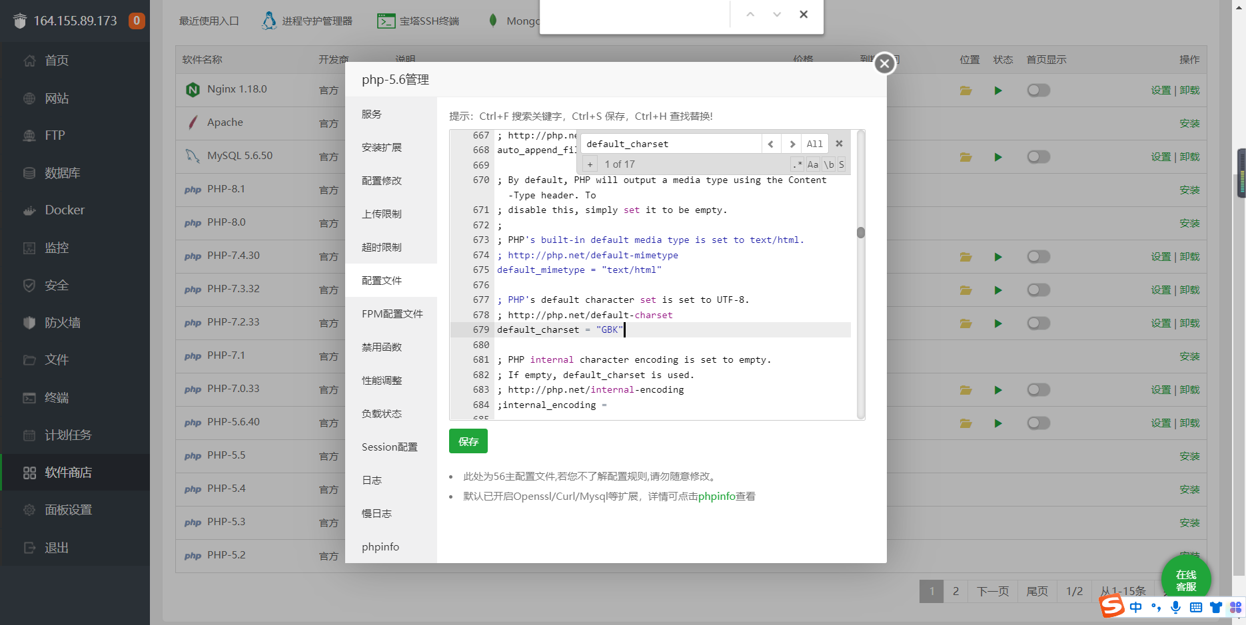Toggle whole-word matching with the \b icon
This screenshot has height=625, width=1246.
coord(828,164)
